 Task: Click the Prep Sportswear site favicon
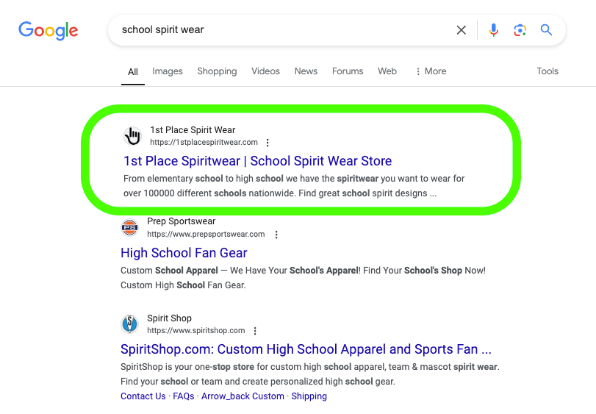point(129,227)
